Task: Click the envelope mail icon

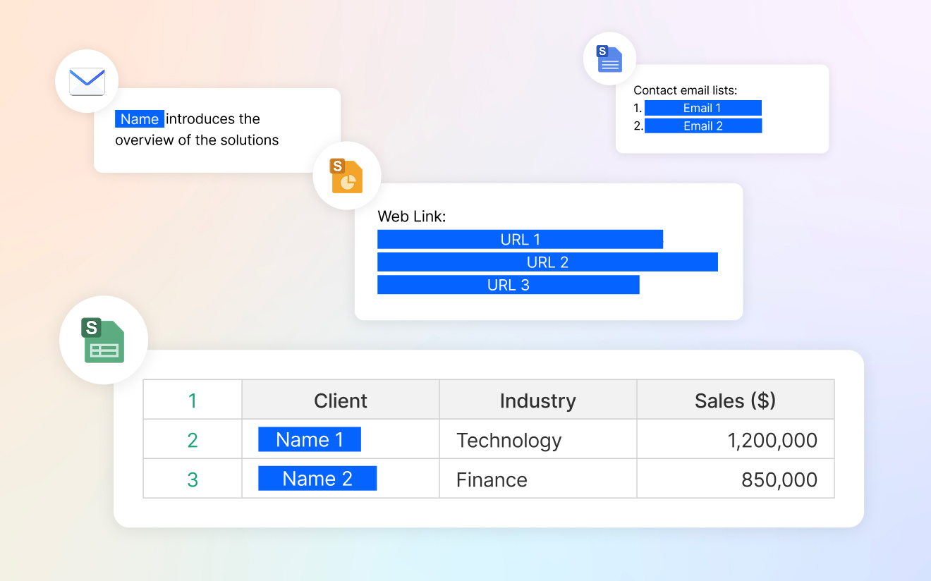Action: (86, 81)
